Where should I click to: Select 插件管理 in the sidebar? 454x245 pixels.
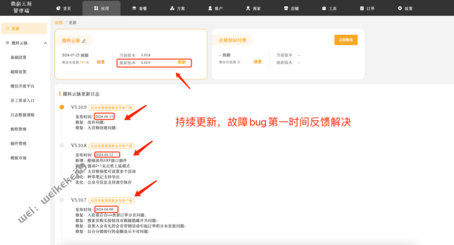[19, 144]
